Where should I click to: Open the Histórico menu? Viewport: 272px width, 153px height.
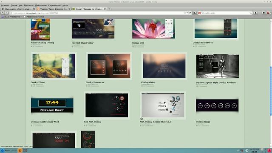(x=28, y=6)
